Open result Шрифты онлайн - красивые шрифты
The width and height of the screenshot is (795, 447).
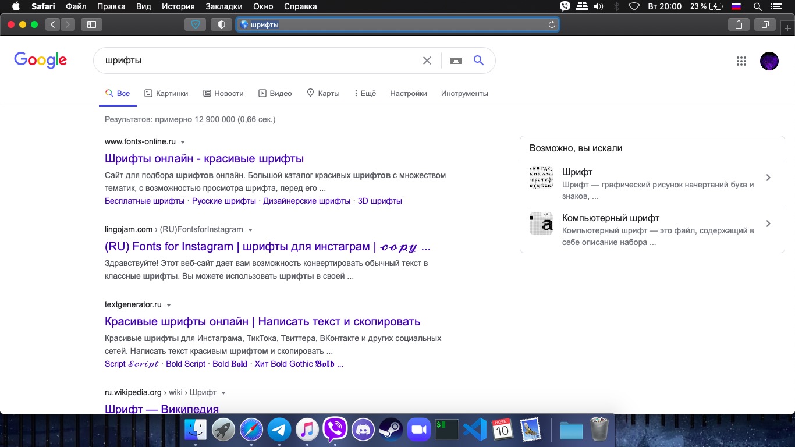coord(204,158)
